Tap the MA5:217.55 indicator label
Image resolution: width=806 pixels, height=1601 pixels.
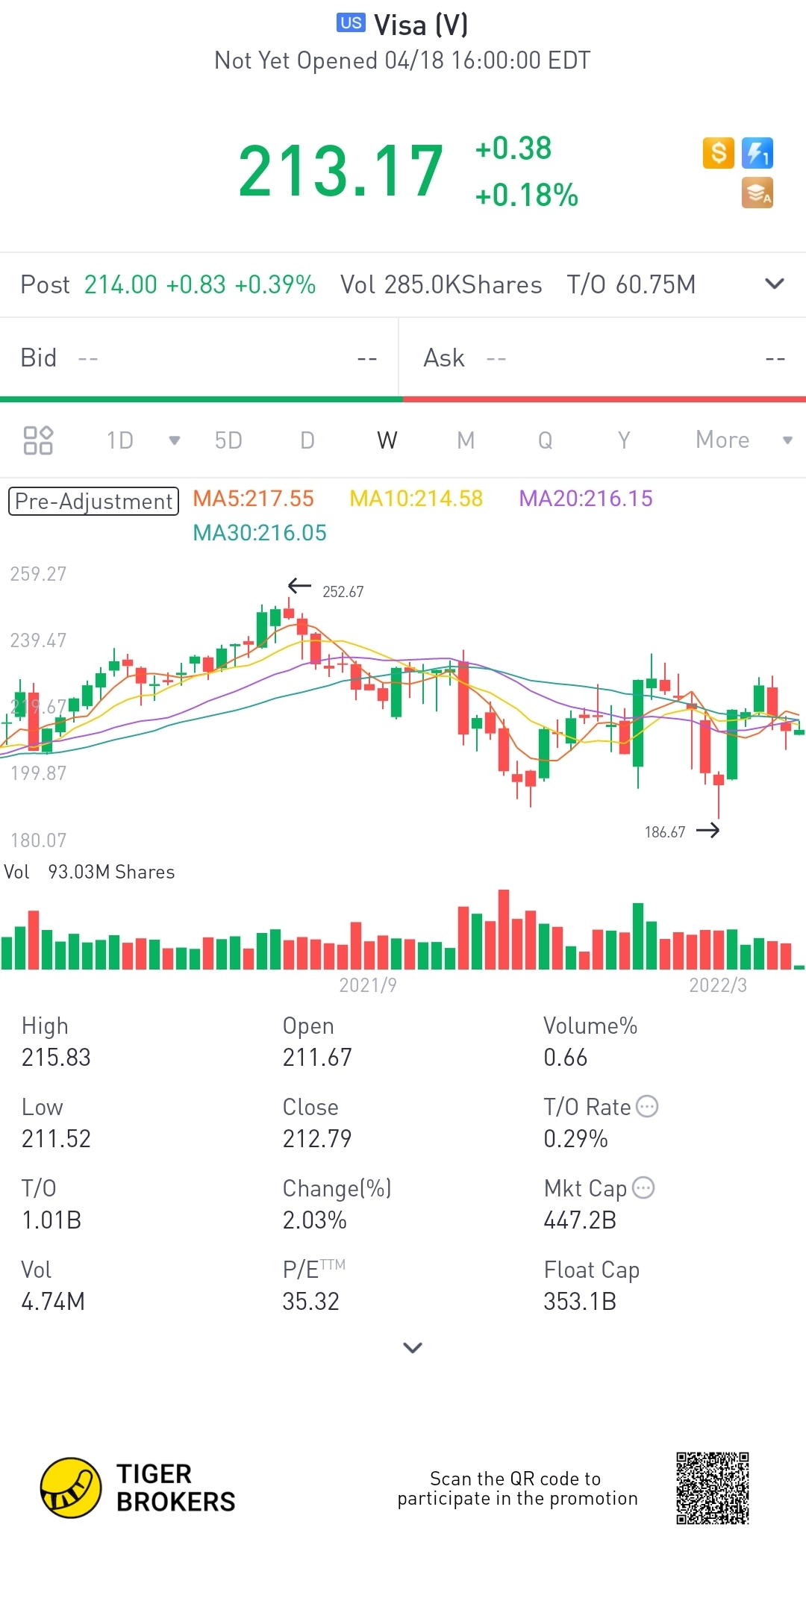tap(253, 499)
